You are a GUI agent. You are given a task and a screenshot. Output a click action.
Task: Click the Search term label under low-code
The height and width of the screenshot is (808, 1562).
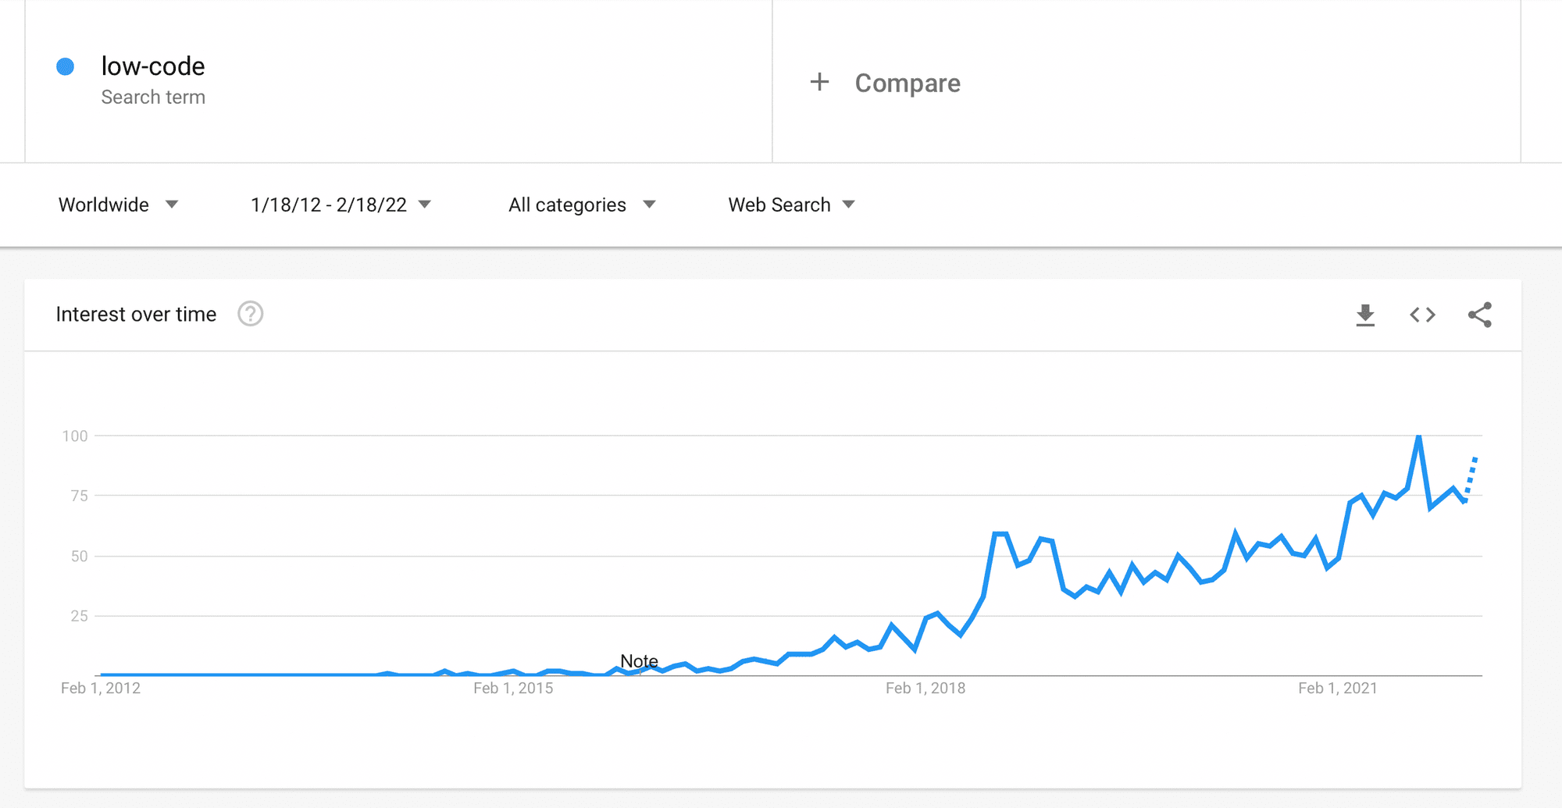coord(153,96)
